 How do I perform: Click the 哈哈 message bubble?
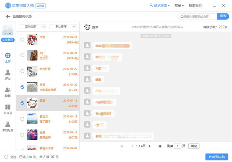[112, 46]
